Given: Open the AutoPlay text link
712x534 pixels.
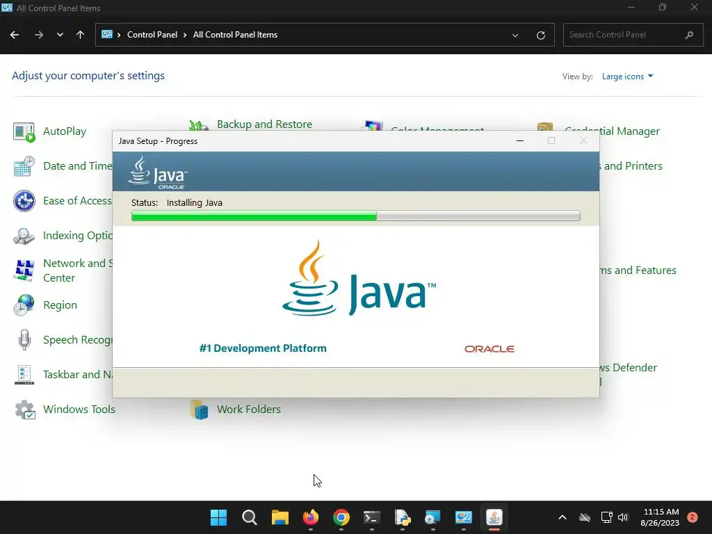Looking at the screenshot, I should click(65, 131).
